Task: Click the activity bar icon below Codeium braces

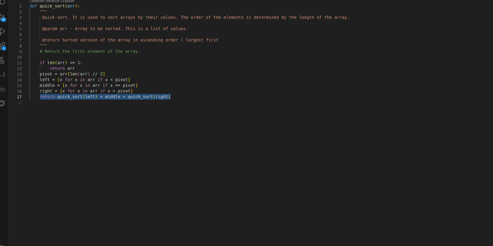Action: click(2, 89)
